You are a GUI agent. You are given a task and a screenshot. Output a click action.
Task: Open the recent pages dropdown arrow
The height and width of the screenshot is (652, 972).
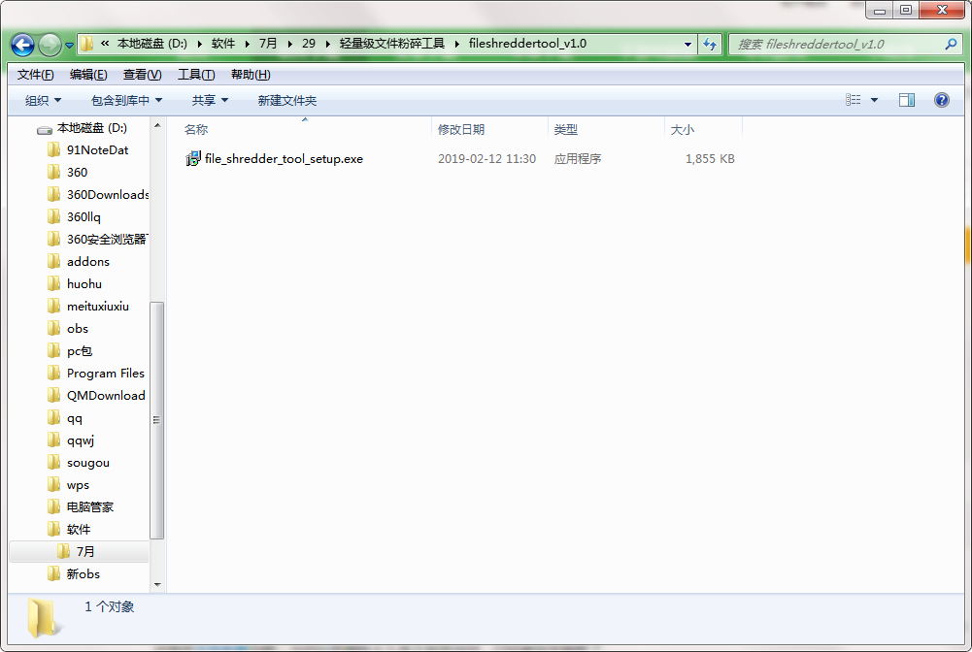(x=69, y=46)
